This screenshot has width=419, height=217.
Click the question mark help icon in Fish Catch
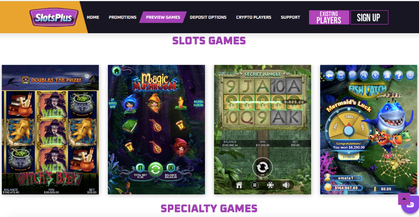coord(399,75)
